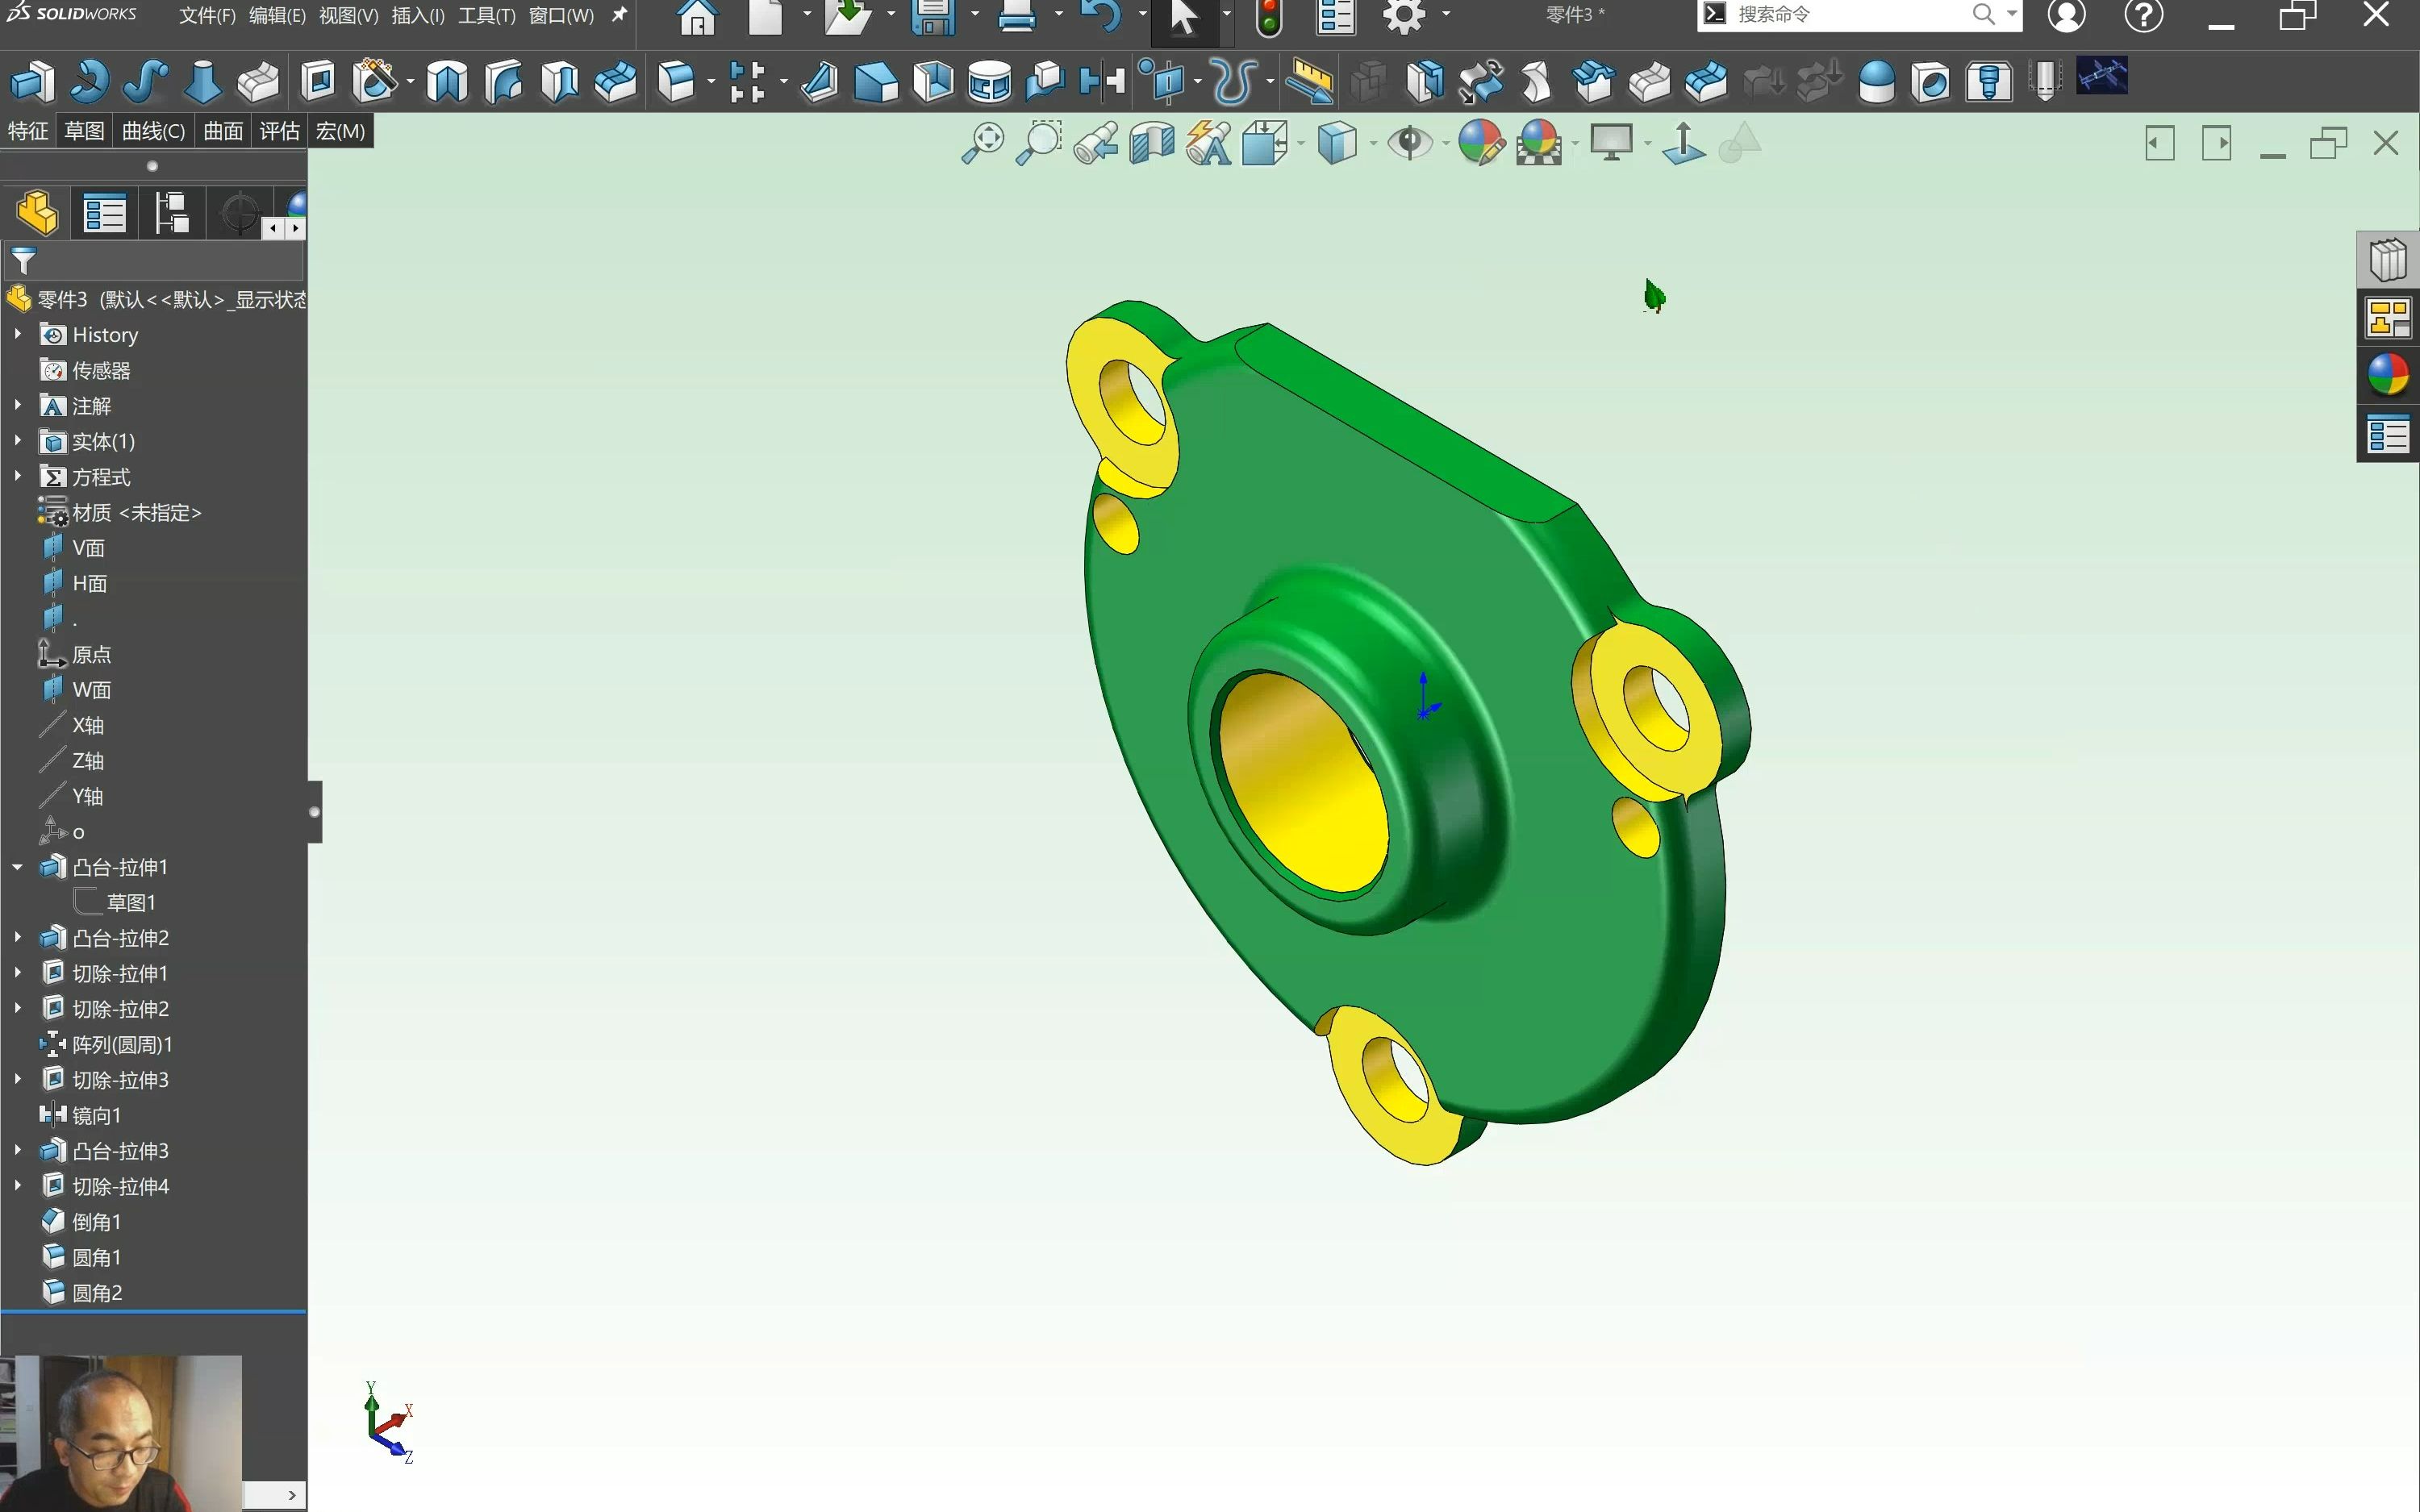
Task: Expand the 实体(1) tree node
Action: tap(18, 441)
